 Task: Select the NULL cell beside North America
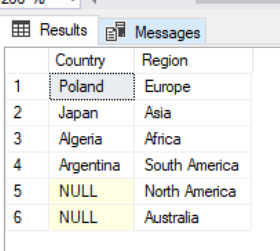[x=92, y=191]
